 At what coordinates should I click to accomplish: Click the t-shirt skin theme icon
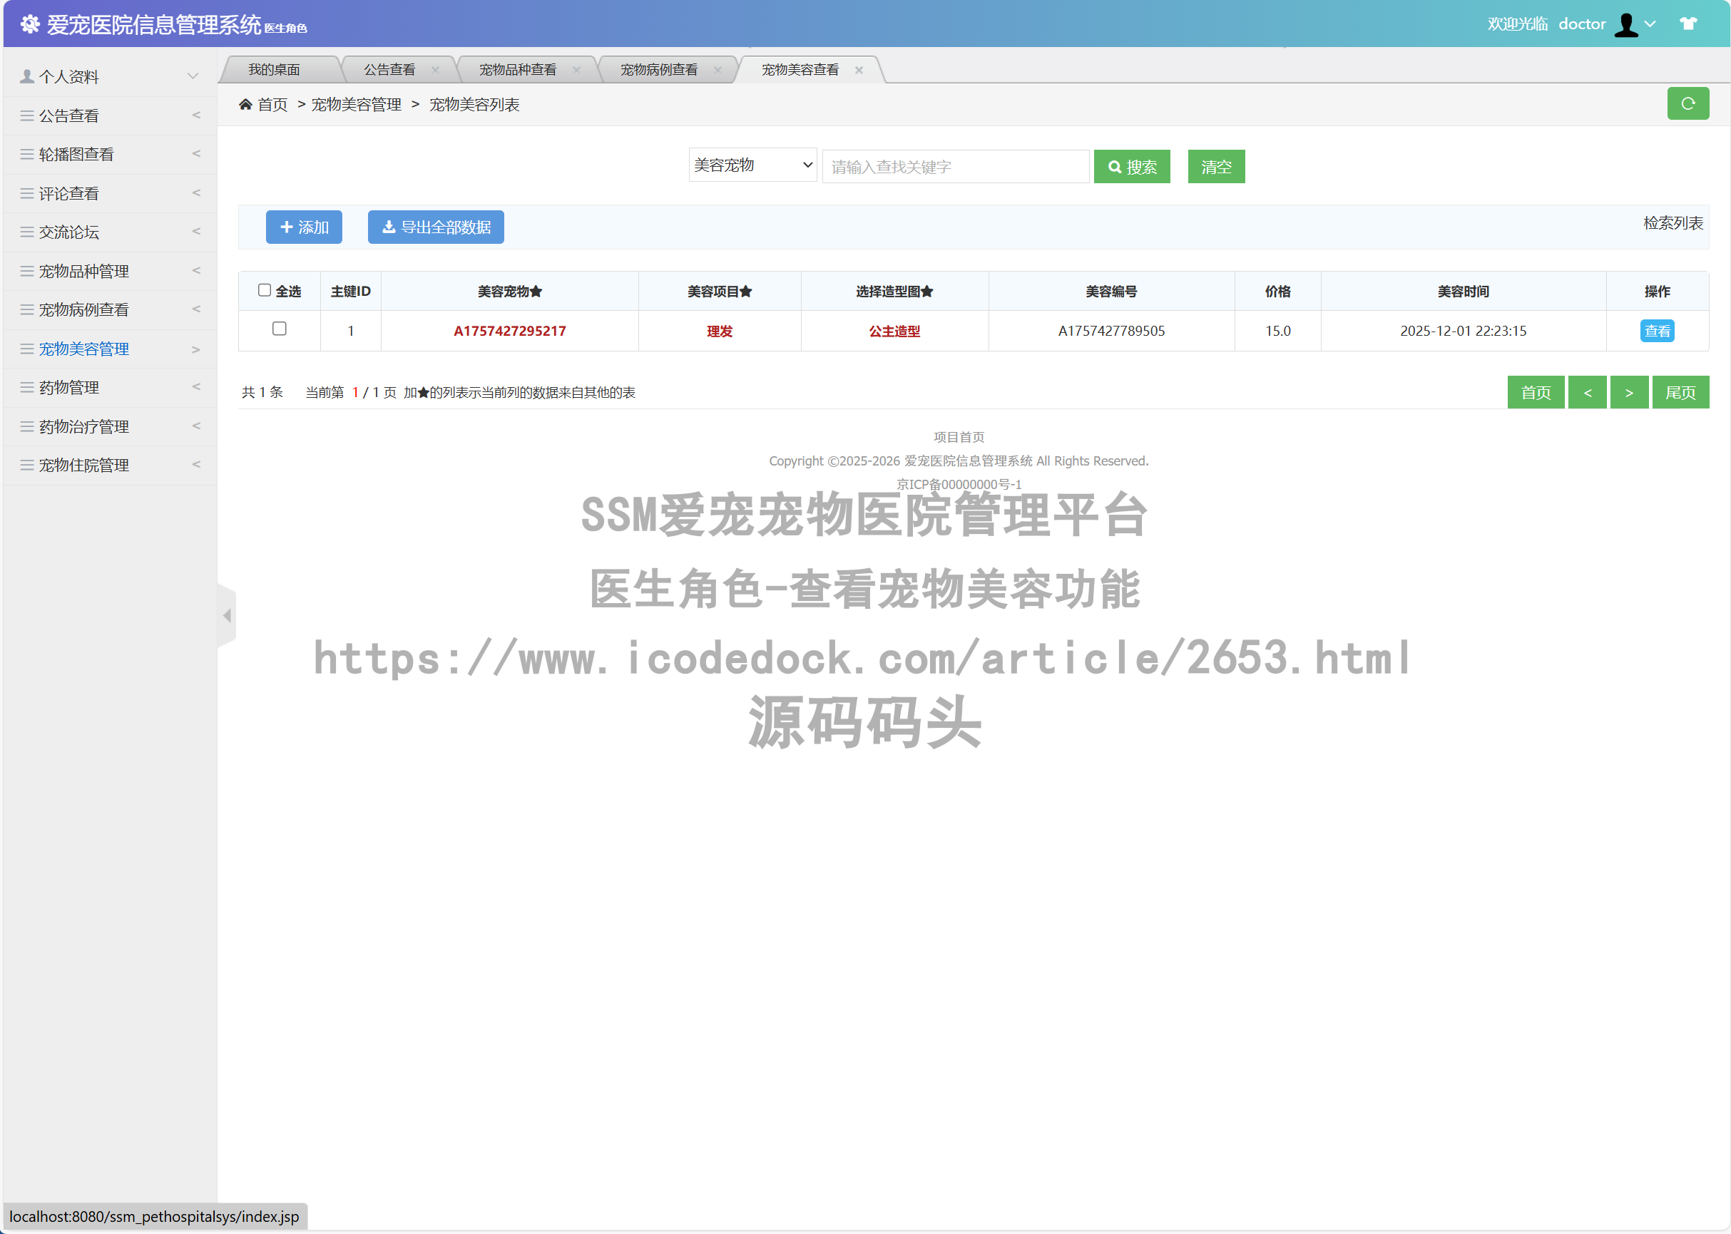[x=1687, y=24]
